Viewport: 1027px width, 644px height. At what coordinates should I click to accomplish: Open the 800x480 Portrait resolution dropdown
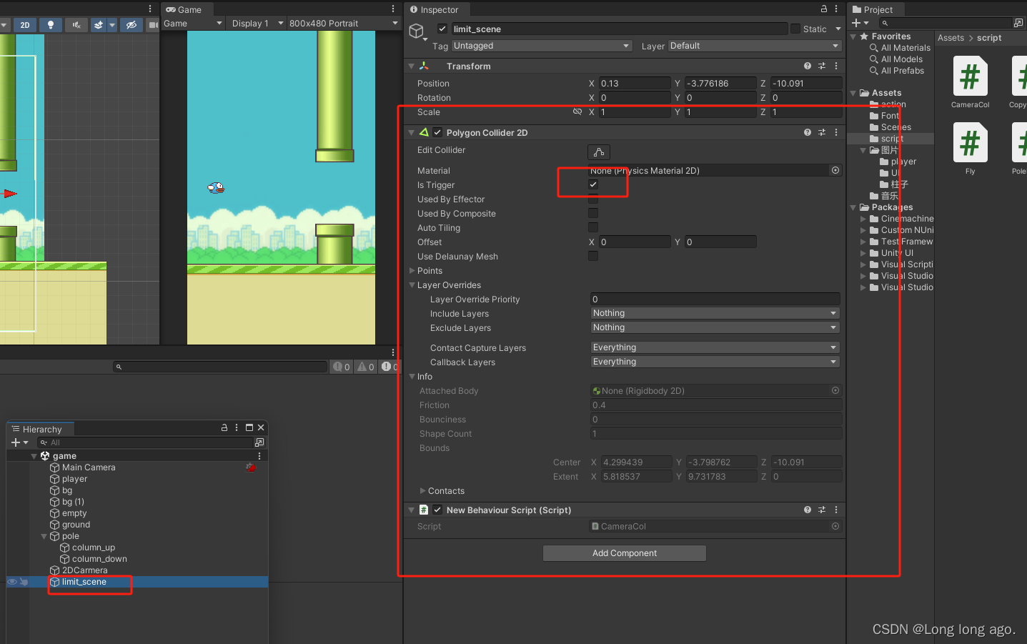tap(343, 24)
